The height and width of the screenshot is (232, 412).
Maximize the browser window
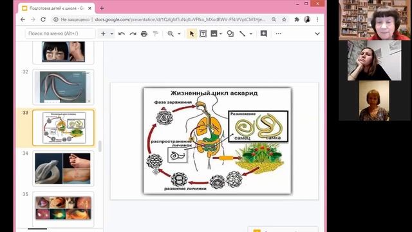(x=306, y=4)
